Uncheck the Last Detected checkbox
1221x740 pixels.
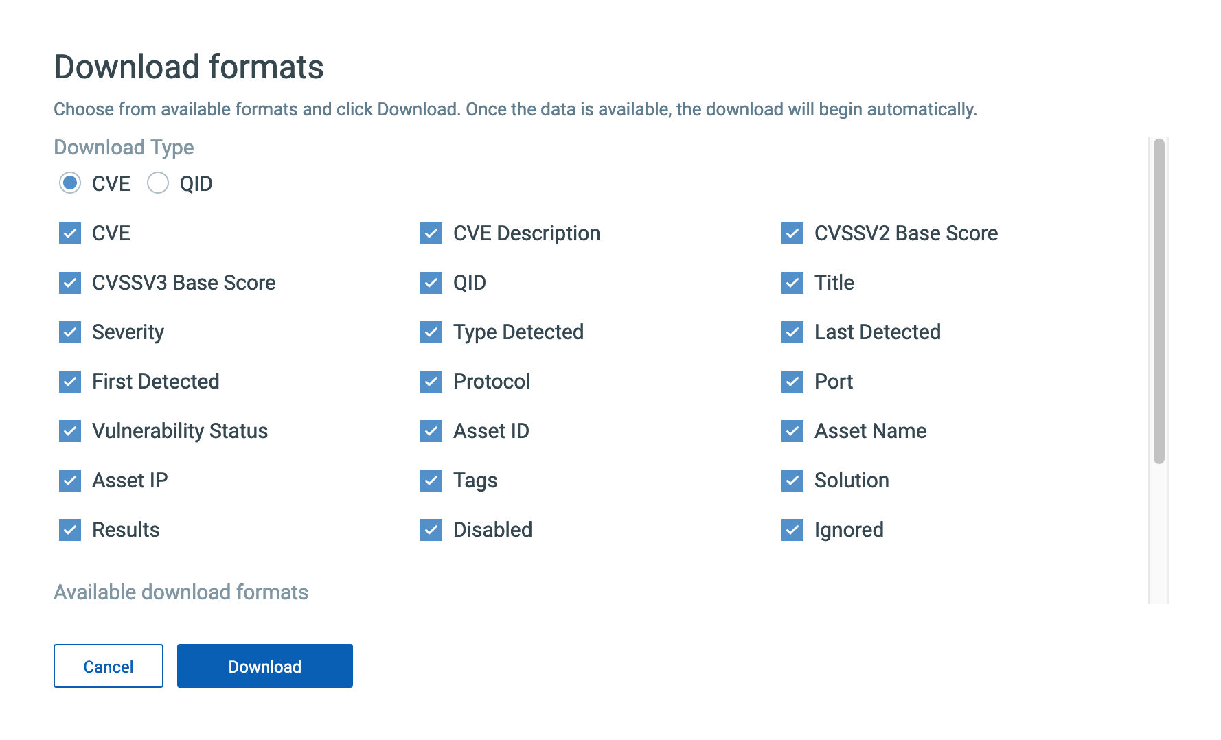tap(792, 332)
